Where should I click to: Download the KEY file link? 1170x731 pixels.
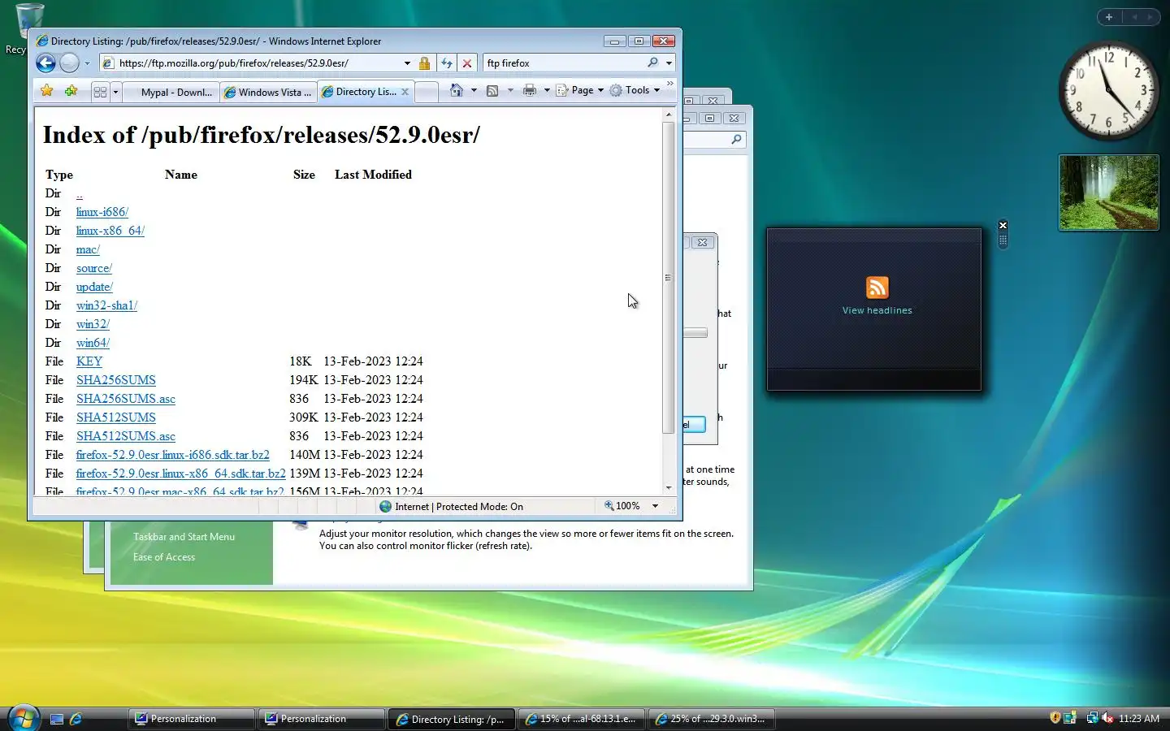tap(89, 361)
